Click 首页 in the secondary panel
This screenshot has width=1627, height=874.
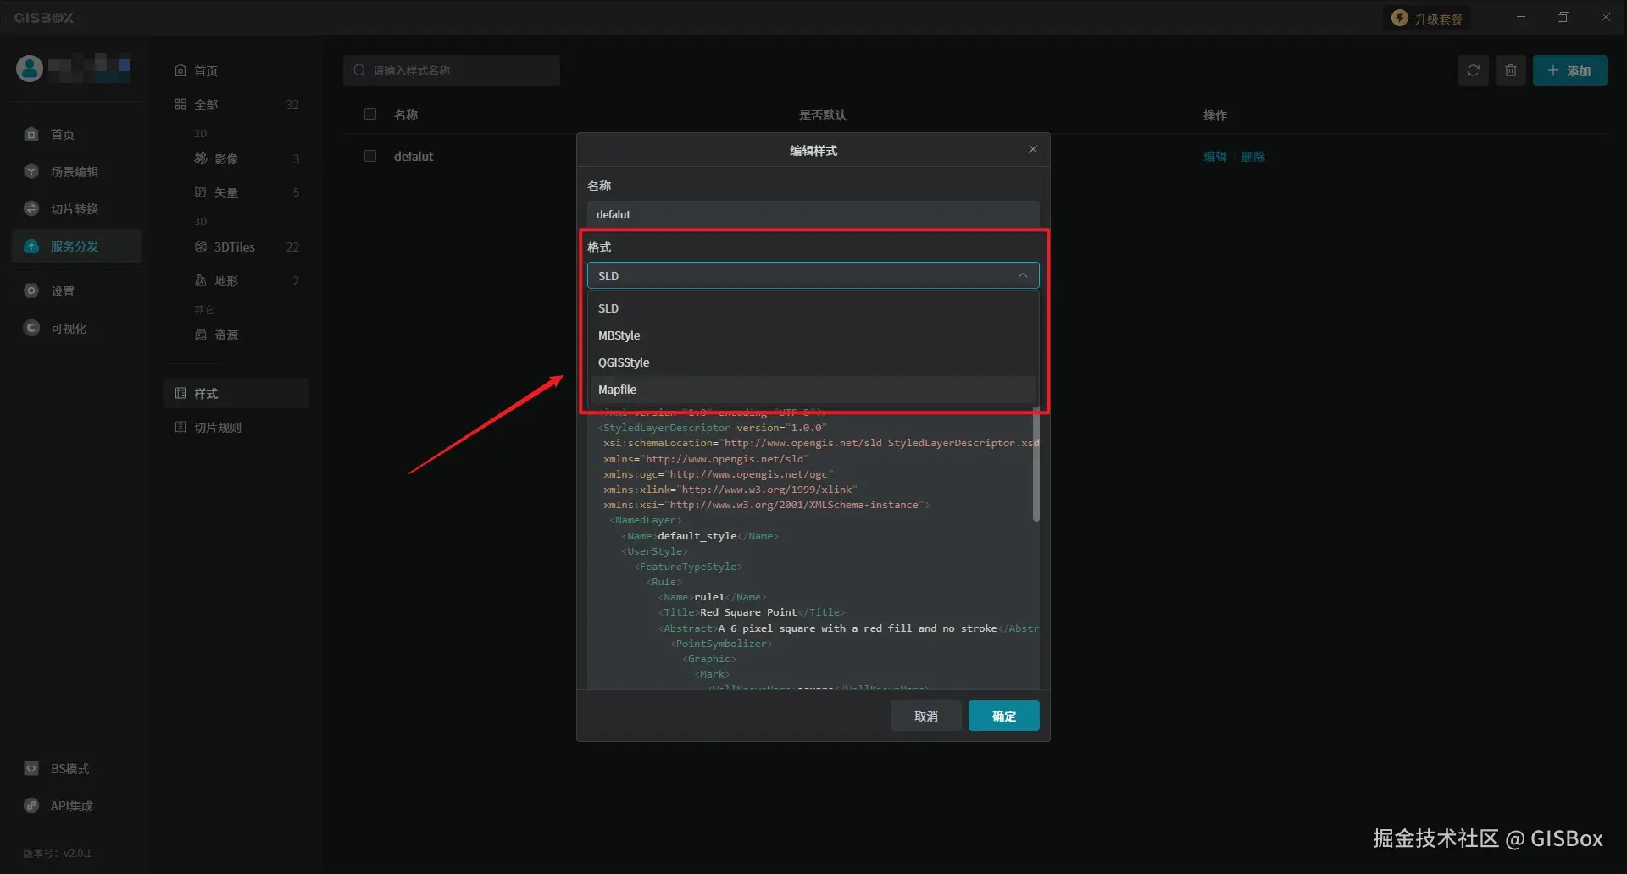[236, 71]
